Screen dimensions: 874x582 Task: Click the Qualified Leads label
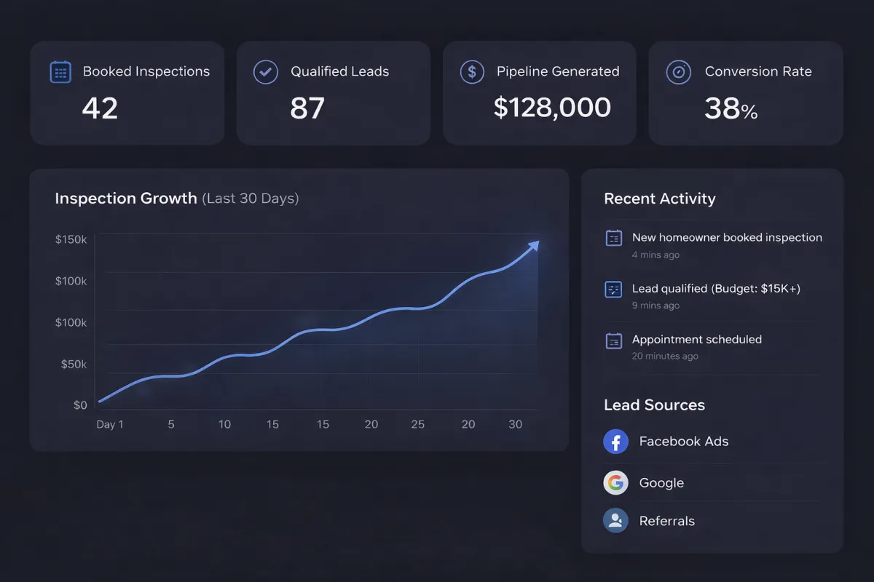pyautogui.click(x=340, y=71)
